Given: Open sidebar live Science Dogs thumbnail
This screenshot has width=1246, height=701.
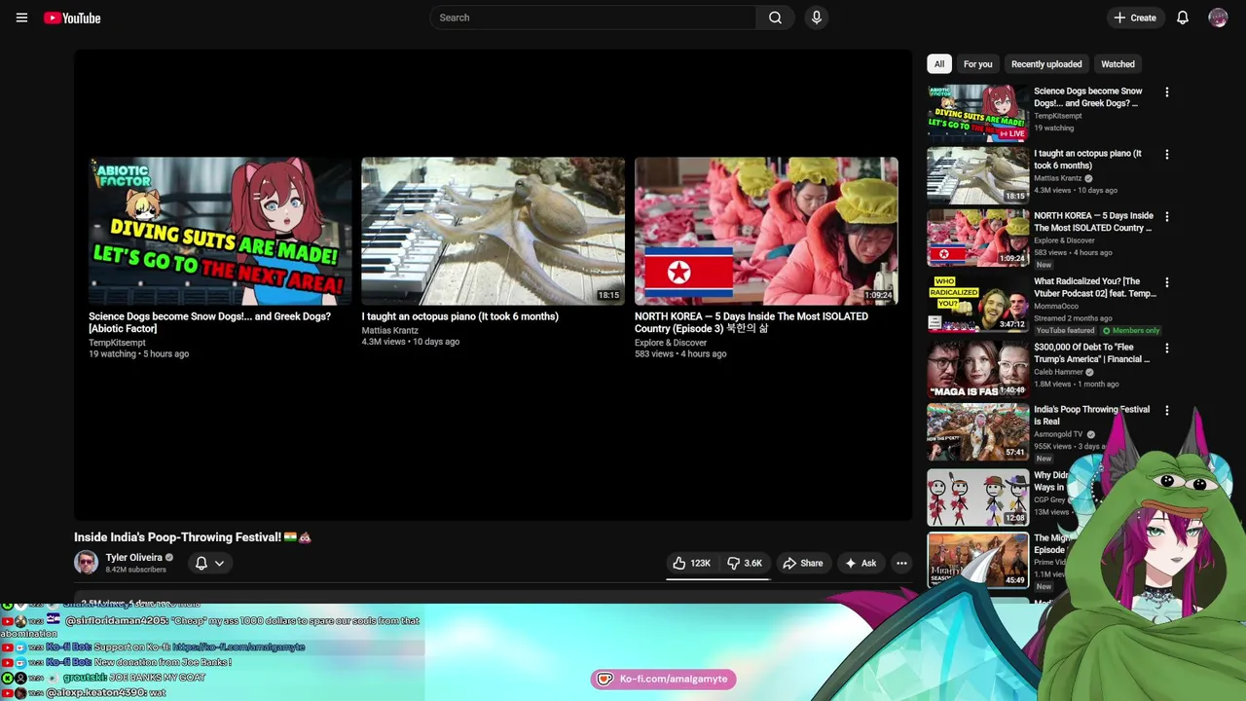Looking at the screenshot, I should click(x=977, y=113).
